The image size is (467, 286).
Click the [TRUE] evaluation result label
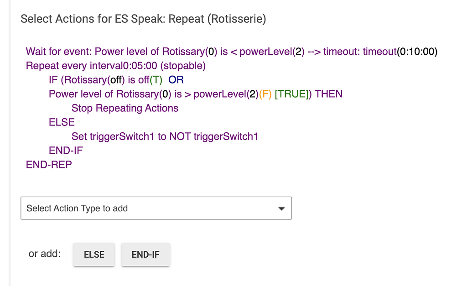[291, 94]
